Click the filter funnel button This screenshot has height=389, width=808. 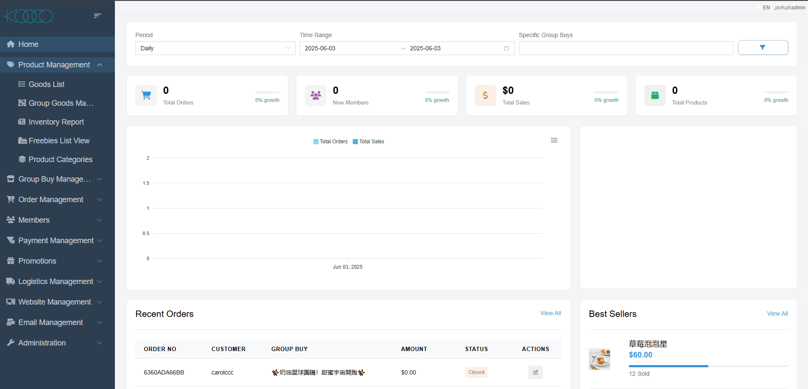pyautogui.click(x=763, y=48)
